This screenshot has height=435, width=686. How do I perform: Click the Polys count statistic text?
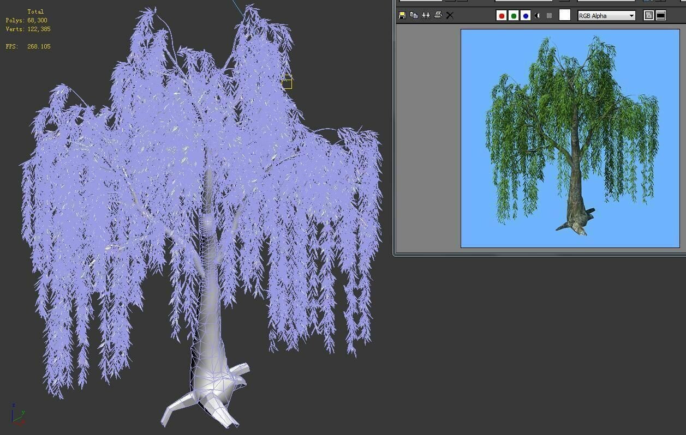coord(26,20)
